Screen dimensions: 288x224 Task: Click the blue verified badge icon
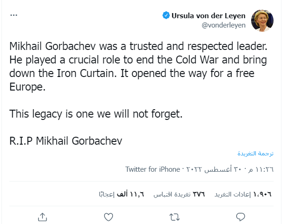click(x=165, y=15)
